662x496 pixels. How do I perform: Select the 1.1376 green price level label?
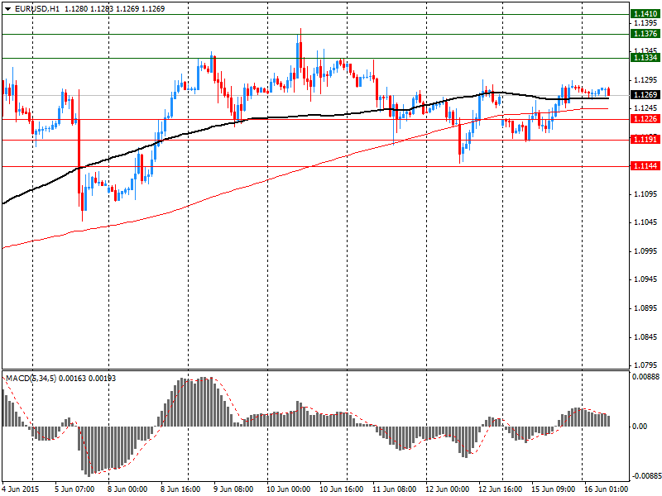[x=645, y=34]
